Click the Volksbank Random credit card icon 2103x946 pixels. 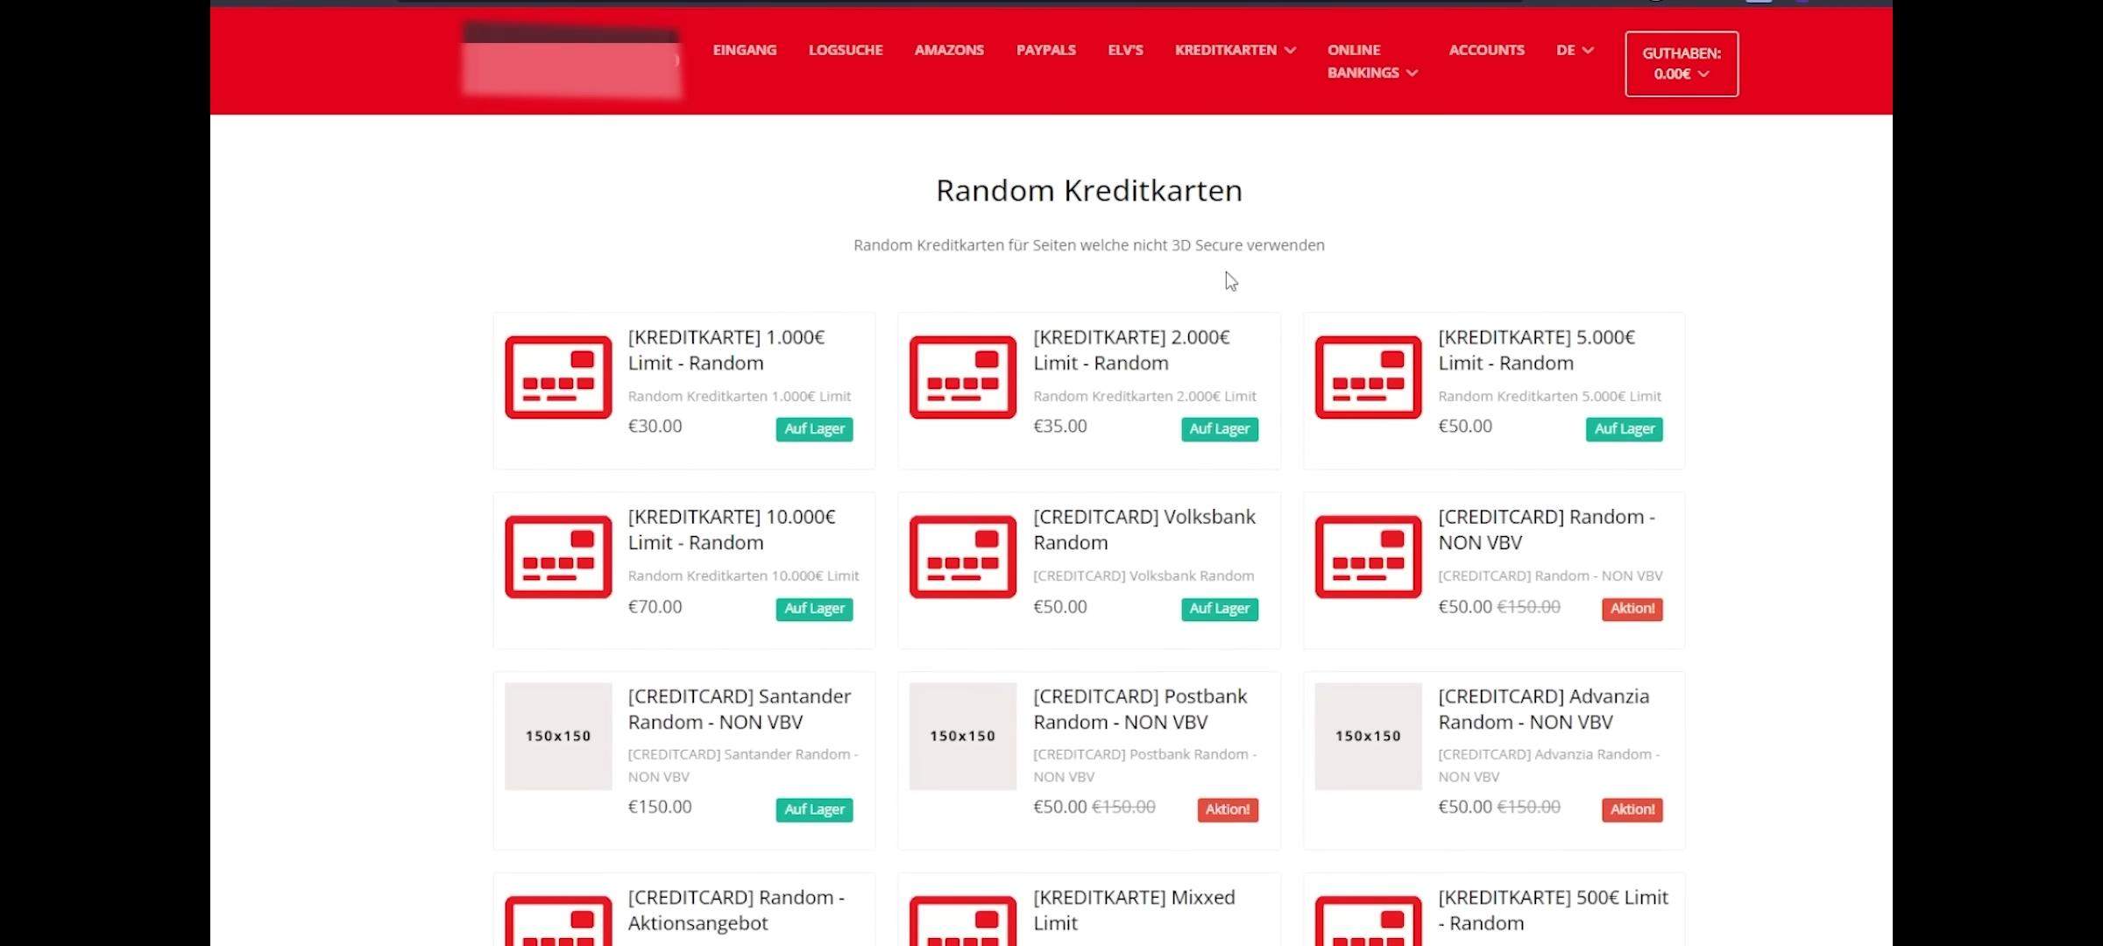pos(962,556)
